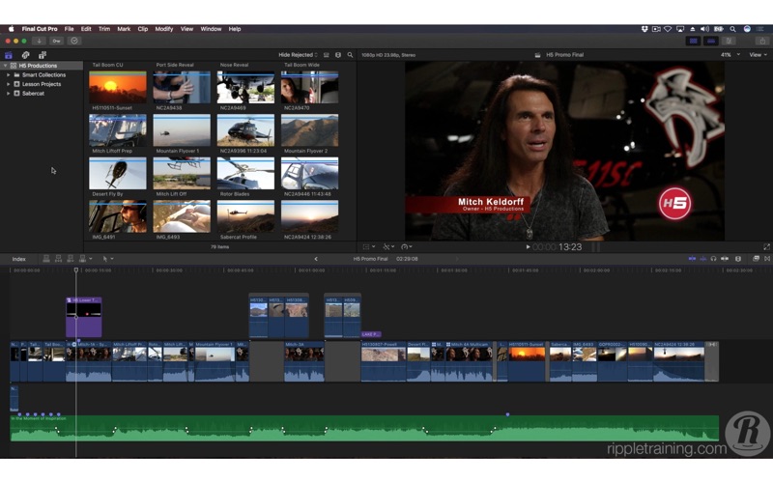Image resolution: width=773 pixels, height=483 pixels.
Task: Open the Clip menu
Action: pos(142,29)
